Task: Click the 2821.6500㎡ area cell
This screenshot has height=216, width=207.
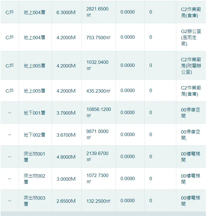Action: coord(97,12)
